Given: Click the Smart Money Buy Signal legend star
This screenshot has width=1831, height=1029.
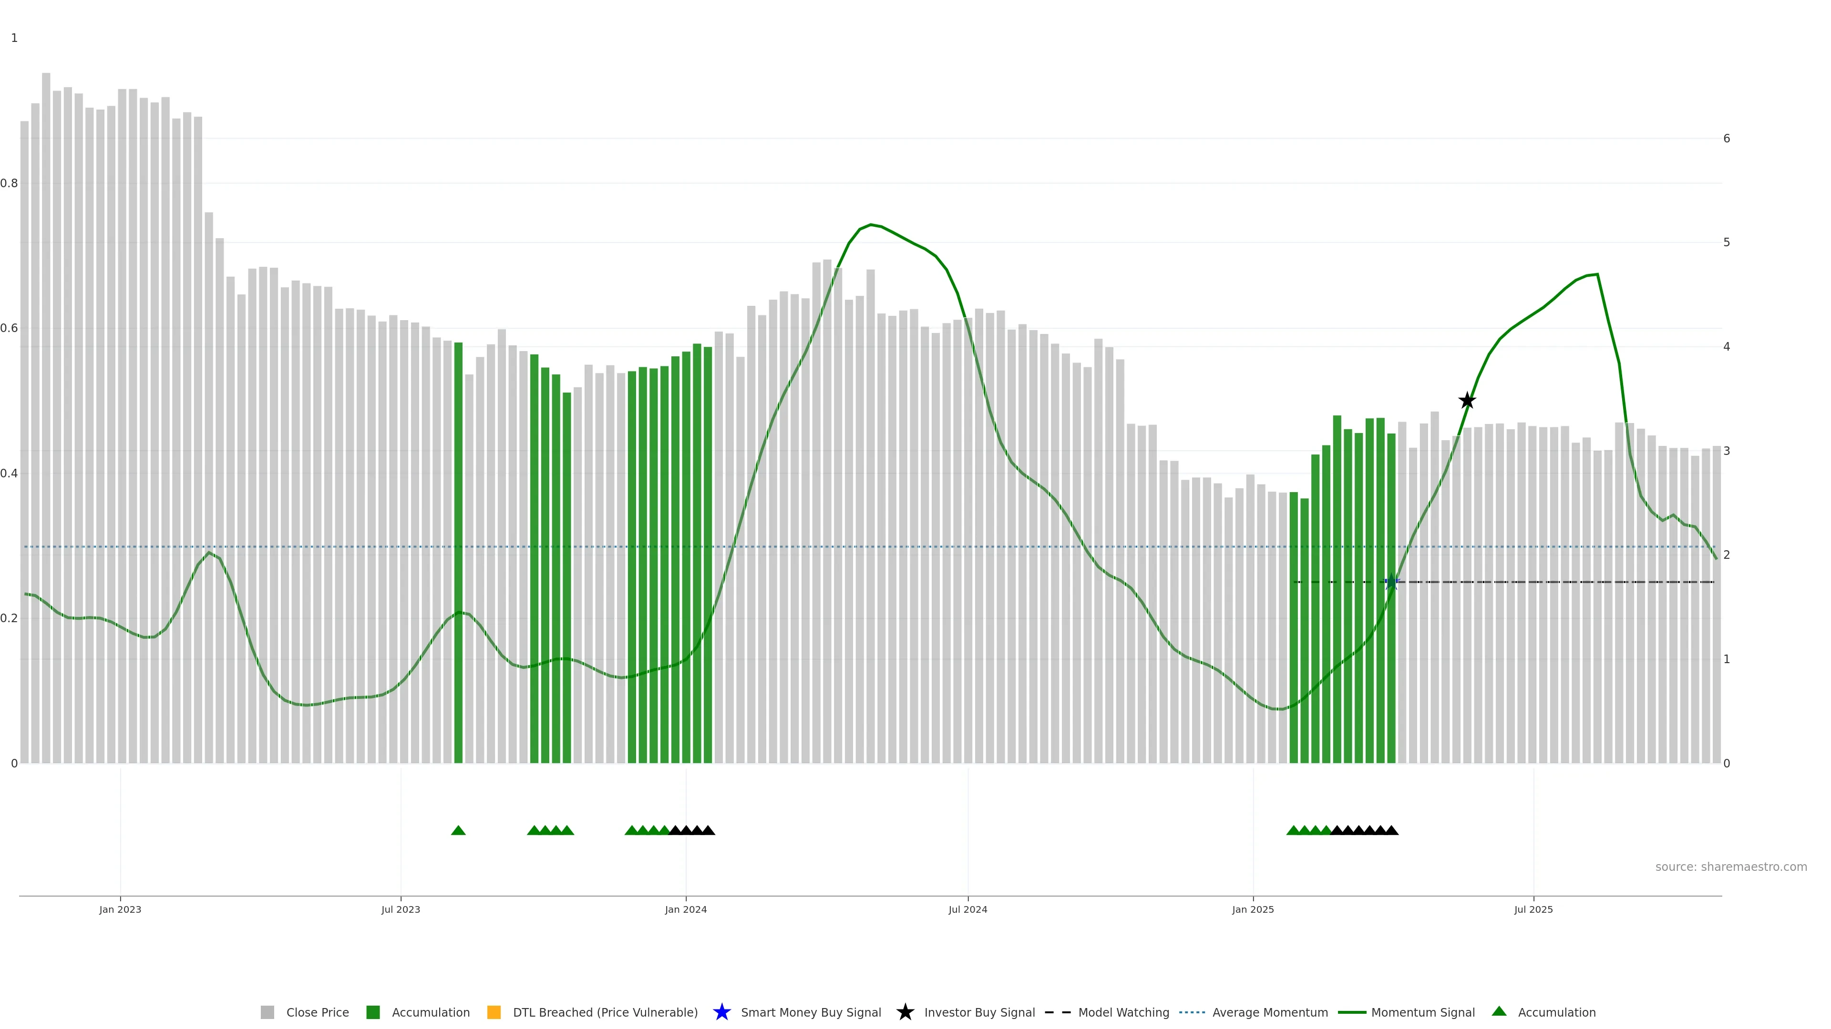Looking at the screenshot, I should coord(721,1012).
